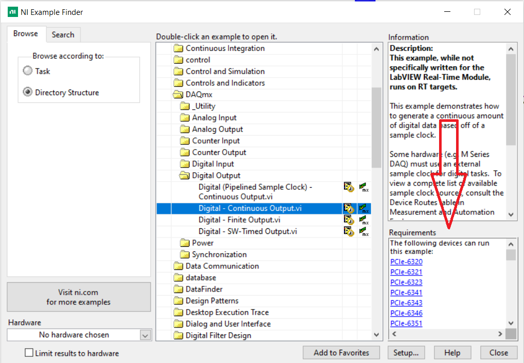Click DAQmx icon for Digital - SW-Timed Output.vi

pos(364,231)
